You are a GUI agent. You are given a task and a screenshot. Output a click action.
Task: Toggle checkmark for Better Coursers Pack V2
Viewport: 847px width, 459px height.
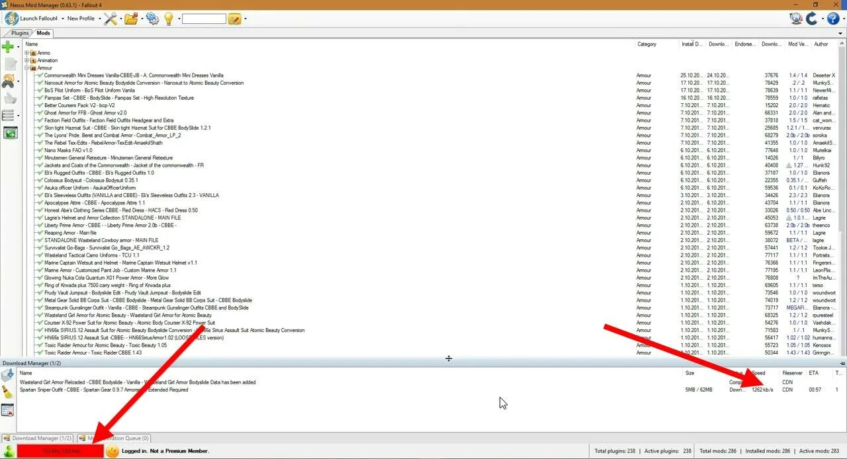(40, 105)
